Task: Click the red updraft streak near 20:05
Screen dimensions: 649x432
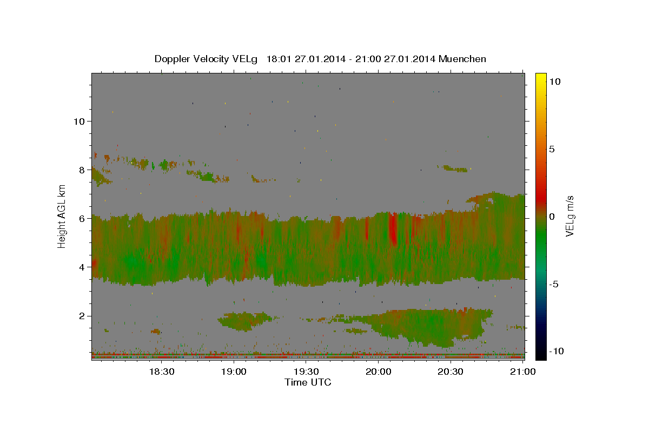Action: coord(393,228)
